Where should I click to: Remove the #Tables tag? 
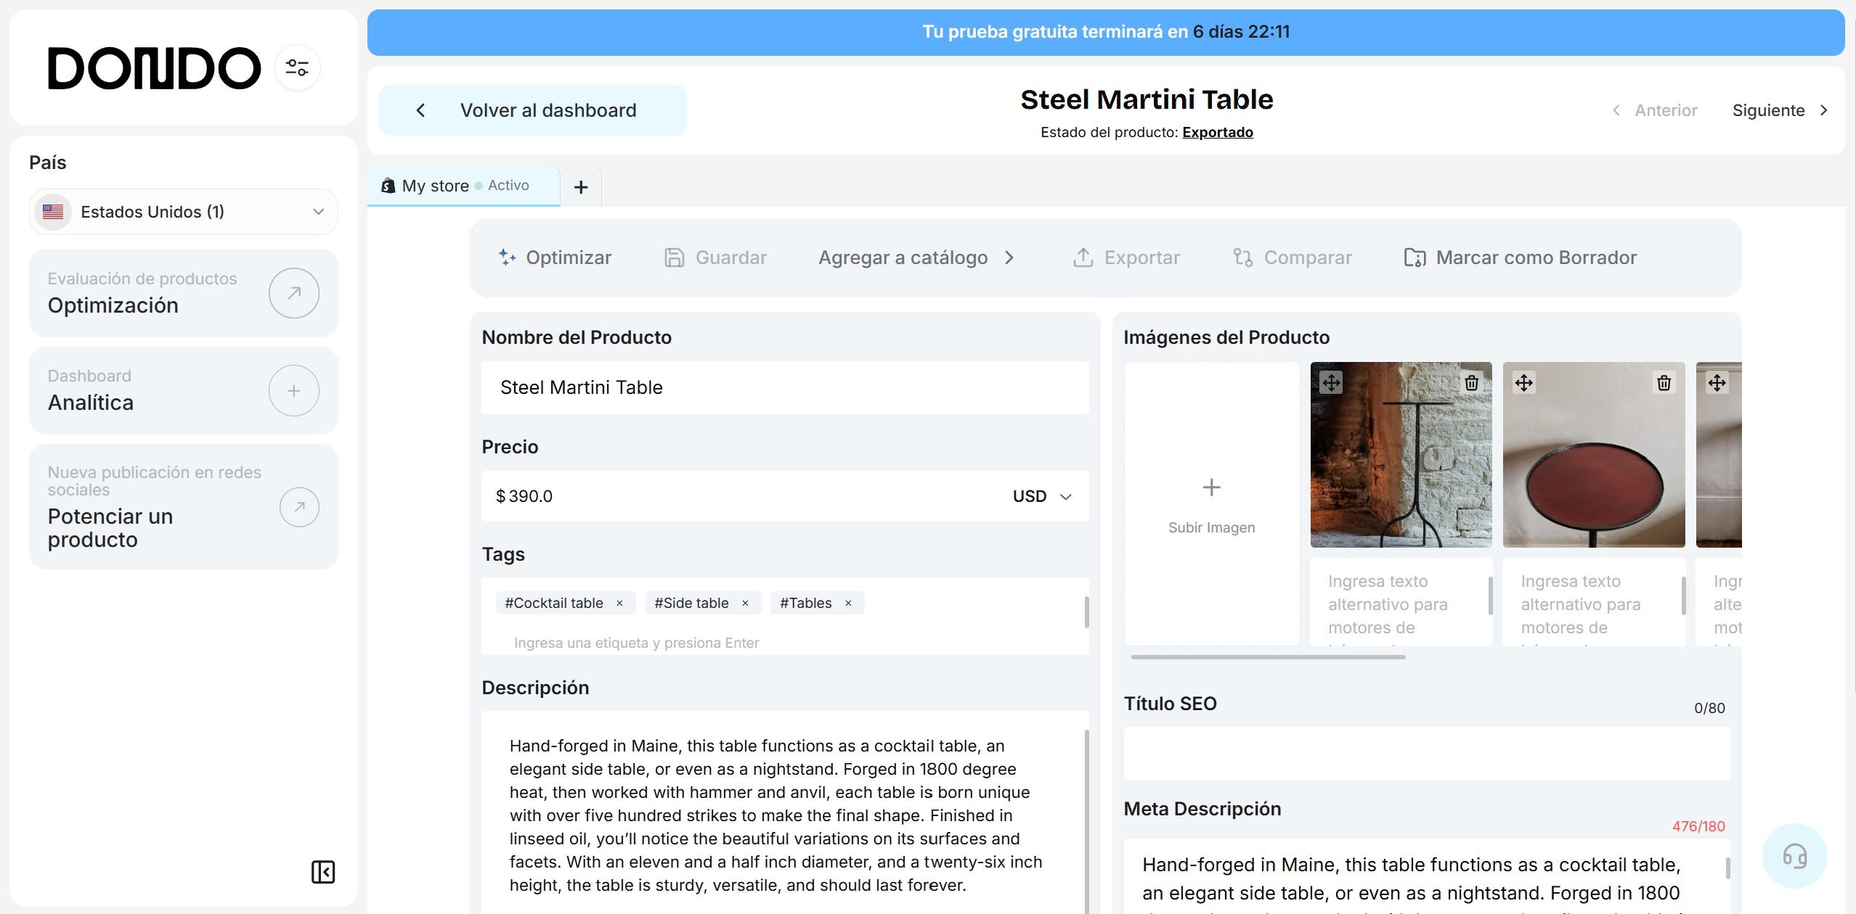[x=848, y=603]
